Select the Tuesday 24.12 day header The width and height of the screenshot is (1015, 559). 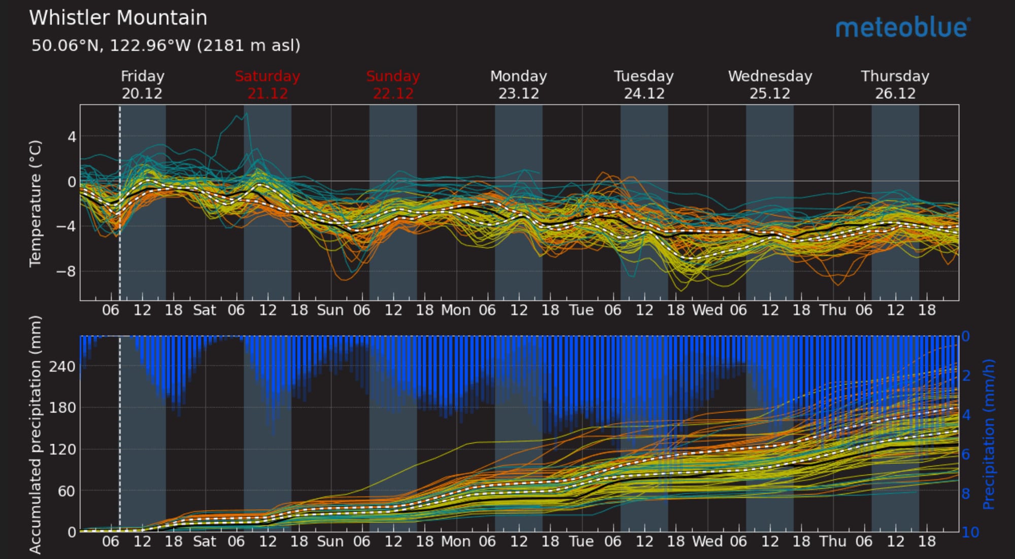coord(644,85)
